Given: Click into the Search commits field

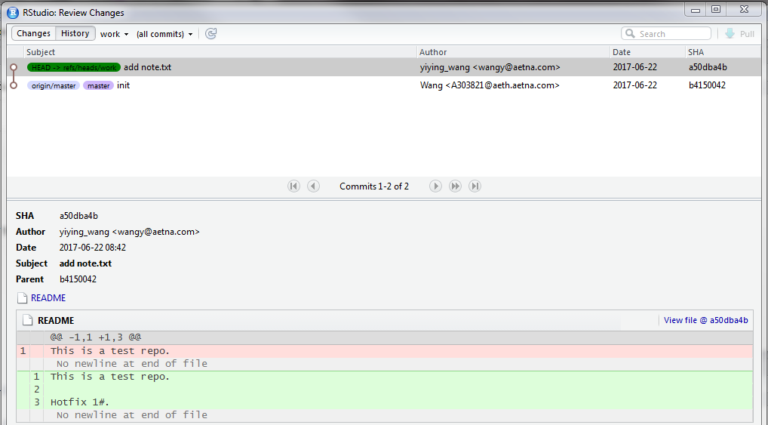Looking at the screenshot, I should click(x=671, y=34).
